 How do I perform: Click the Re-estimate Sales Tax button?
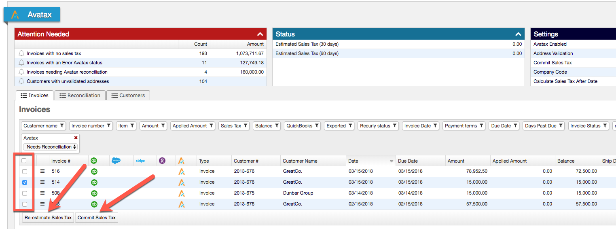(x=48, y=218)
